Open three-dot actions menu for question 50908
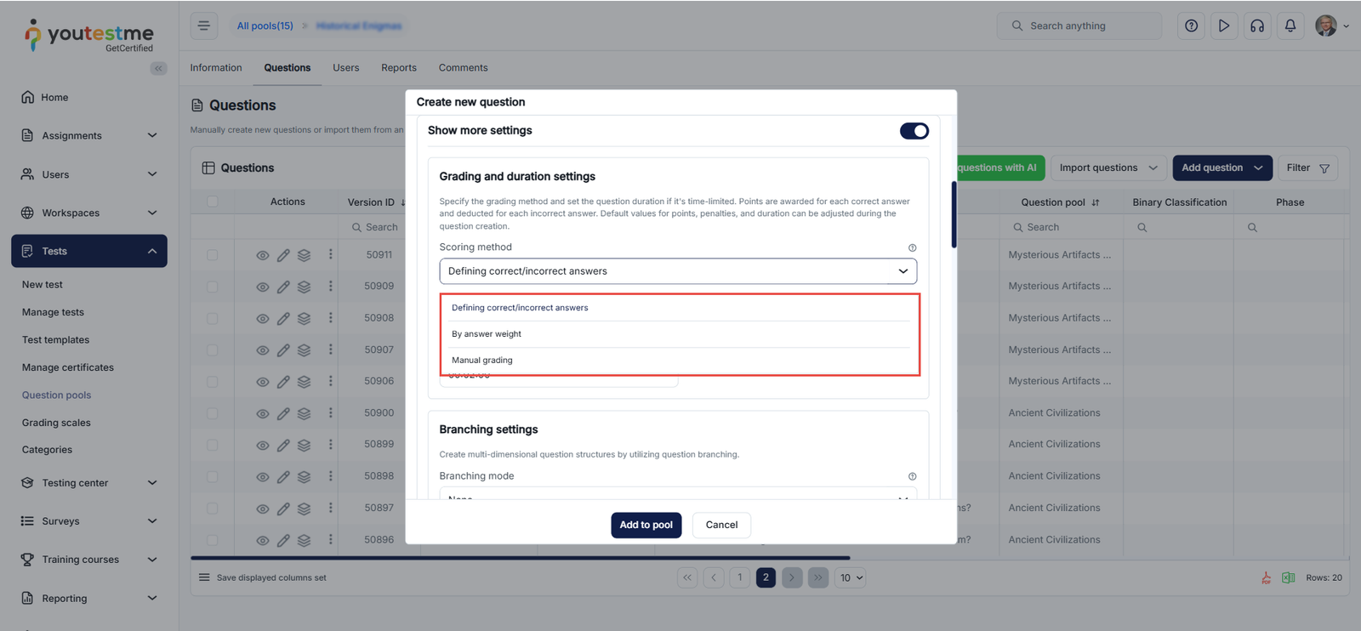The width and height of the screenshot is (1361, 631). pos(330,317)
